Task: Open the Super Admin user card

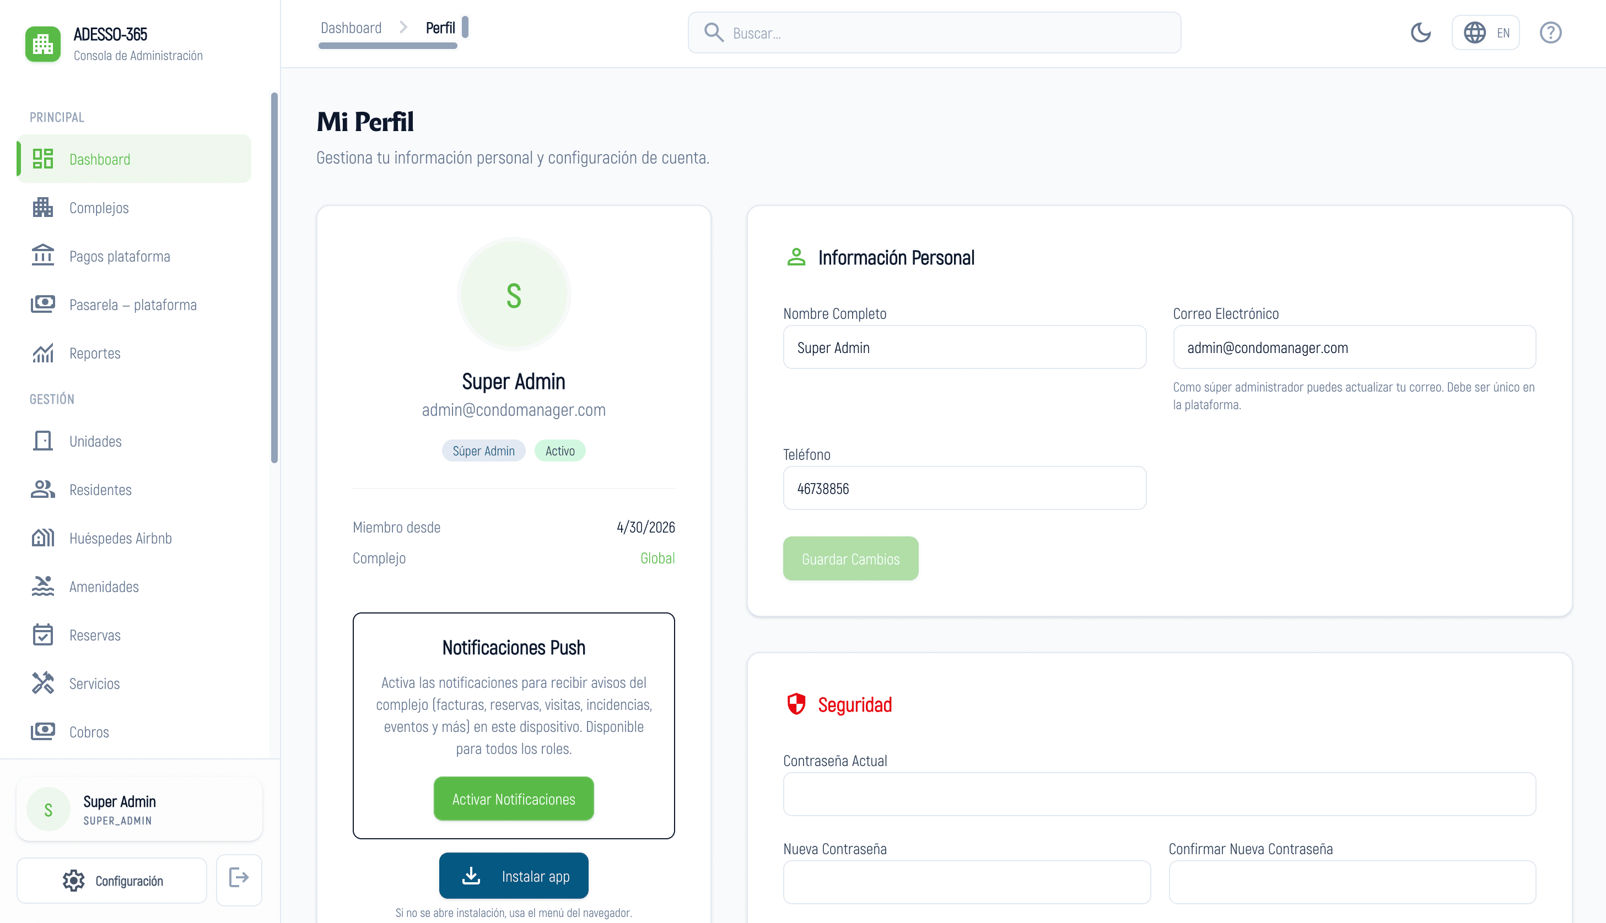Action: [139, 809]
